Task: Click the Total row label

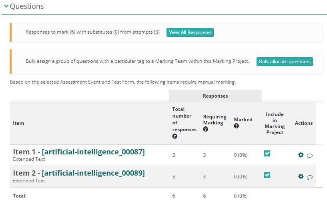Action: (x=20, y=196)
